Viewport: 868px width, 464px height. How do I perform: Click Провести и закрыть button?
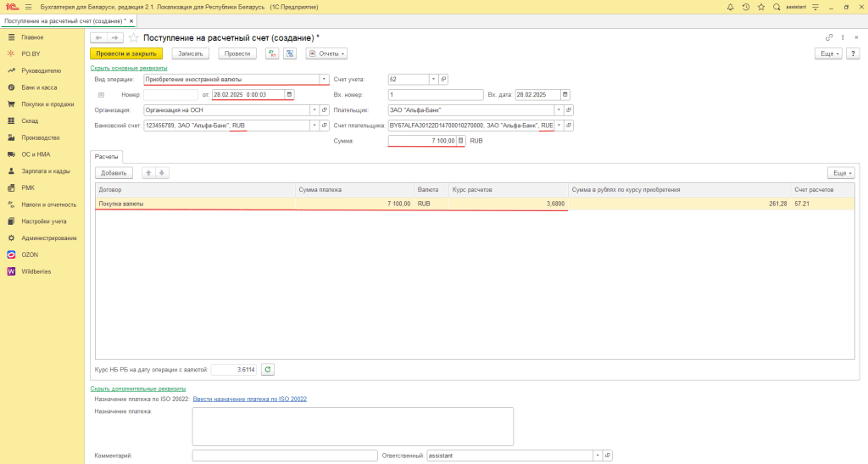click(126, 53)
